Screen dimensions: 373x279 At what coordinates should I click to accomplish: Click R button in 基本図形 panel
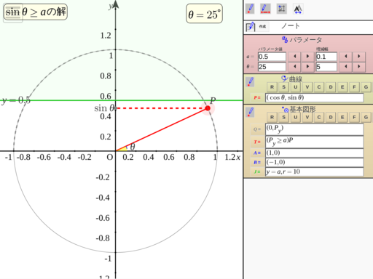coord(272,118)
